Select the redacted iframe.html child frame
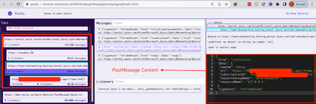This screenshot has width=316, height=104. (49, 79)
